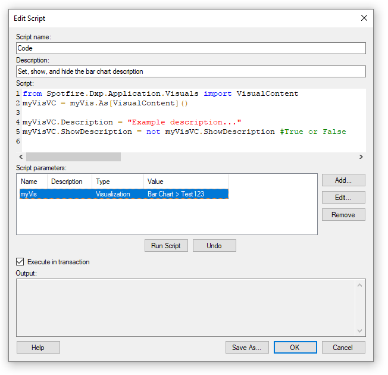
Task: Click script line 2 myVisVC assignment
Action: (x=105, y=103)
